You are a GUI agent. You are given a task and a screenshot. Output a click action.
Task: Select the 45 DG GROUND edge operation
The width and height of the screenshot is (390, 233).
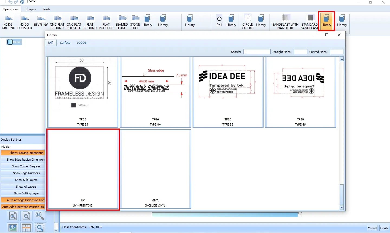pos(9,22)
